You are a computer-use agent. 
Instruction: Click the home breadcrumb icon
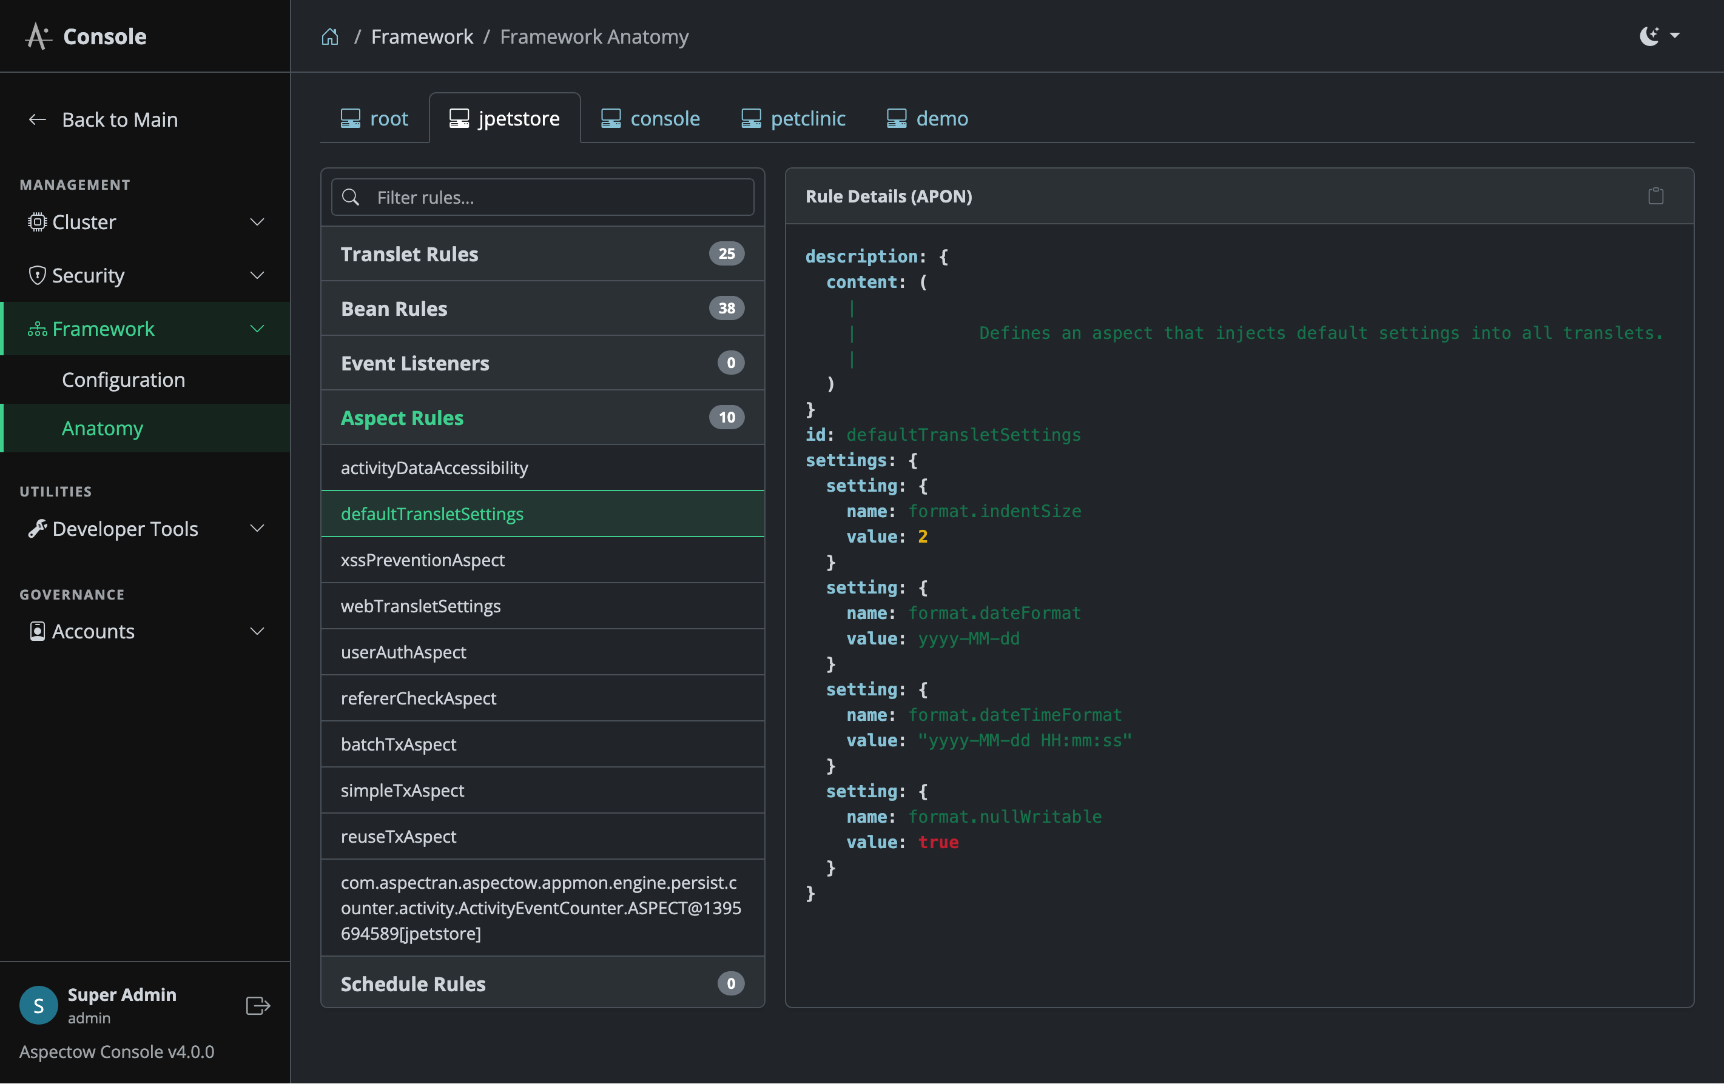[329, 36]
